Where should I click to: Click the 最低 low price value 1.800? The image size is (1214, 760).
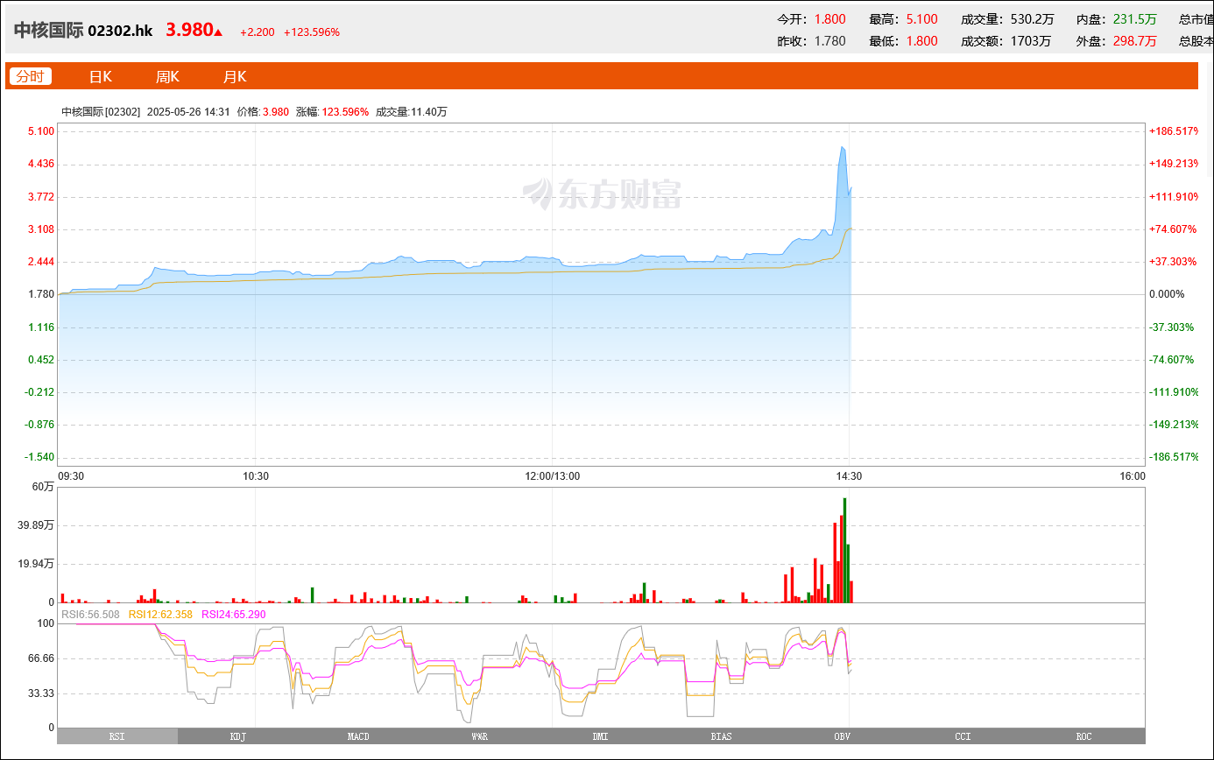coord(921,41)
